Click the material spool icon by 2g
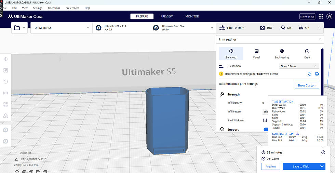This screenshot has width=335, height=173. coord(264,159)
